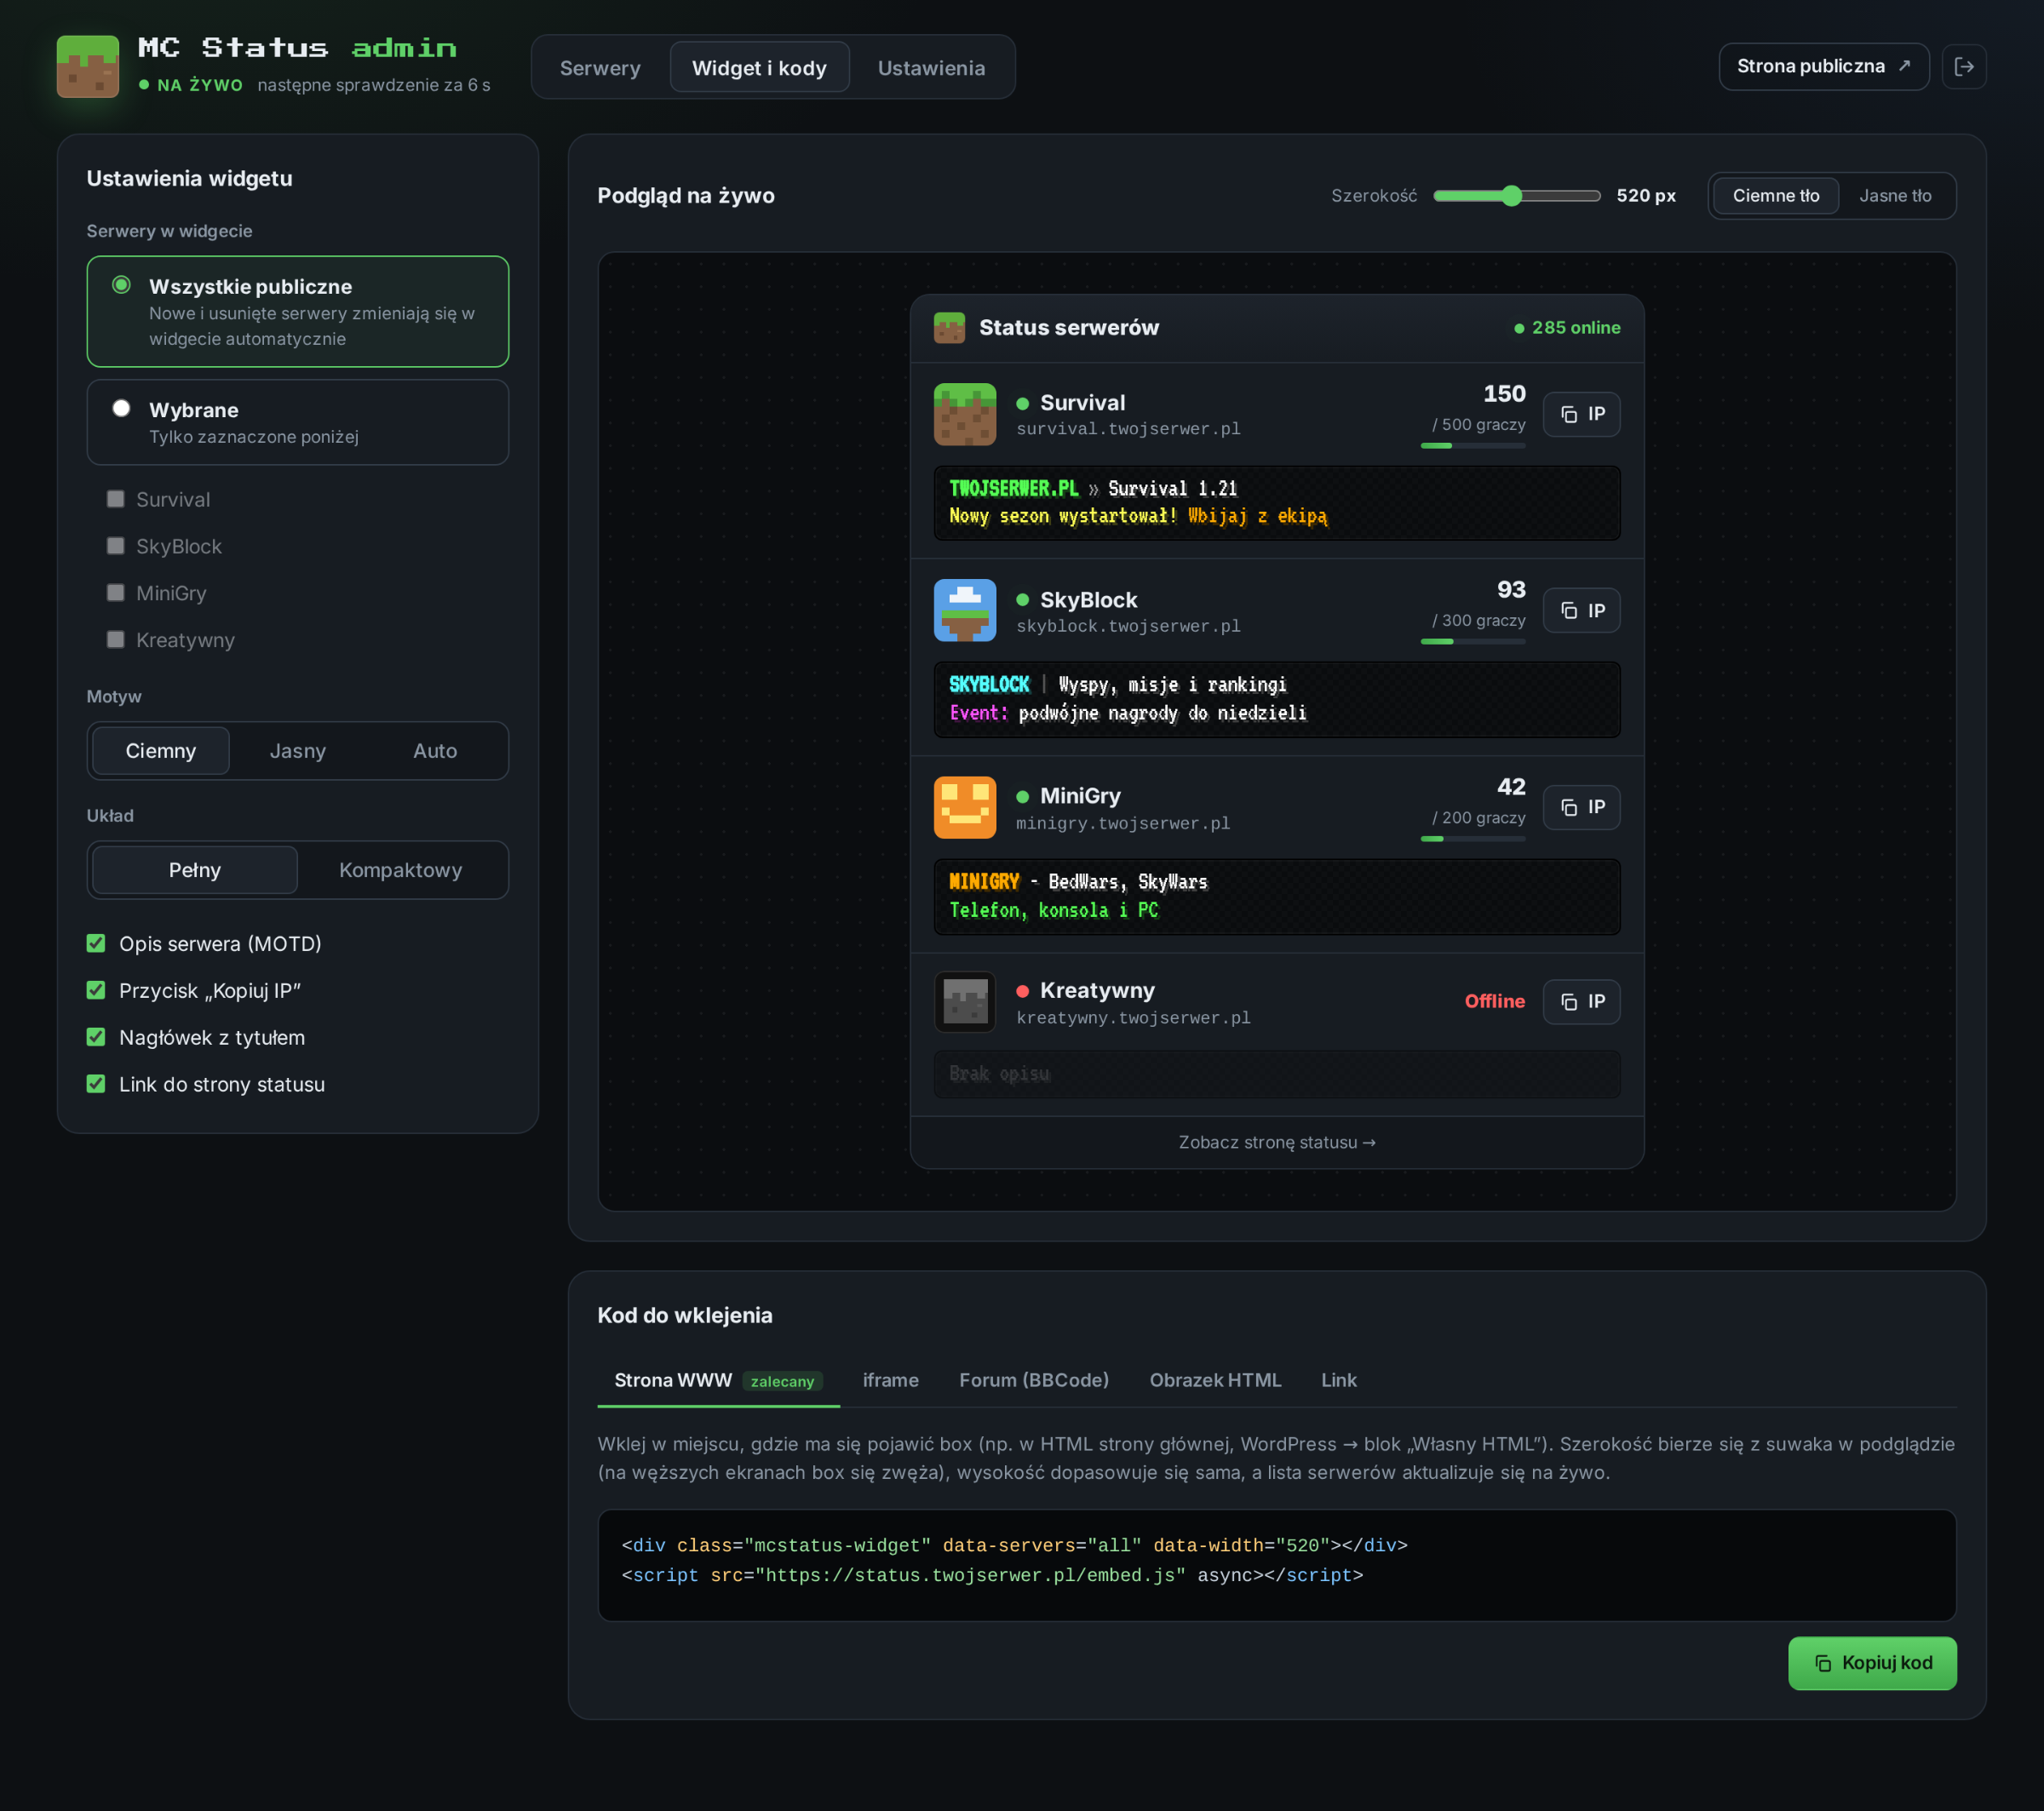The image size is (2044, 1811).
Task: Copy the SkyBlock server IP
Action: (1581, 610)
